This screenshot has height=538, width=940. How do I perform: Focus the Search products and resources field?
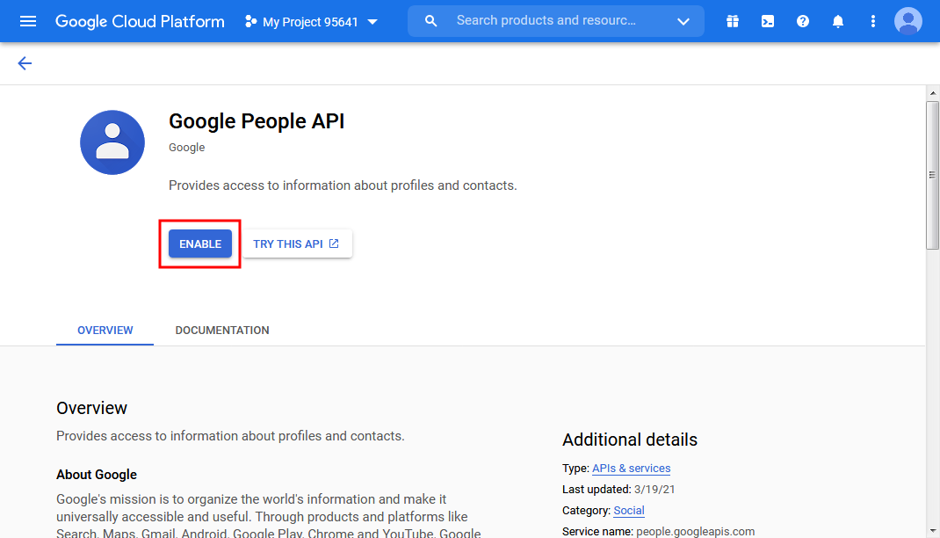pos(556,21)
